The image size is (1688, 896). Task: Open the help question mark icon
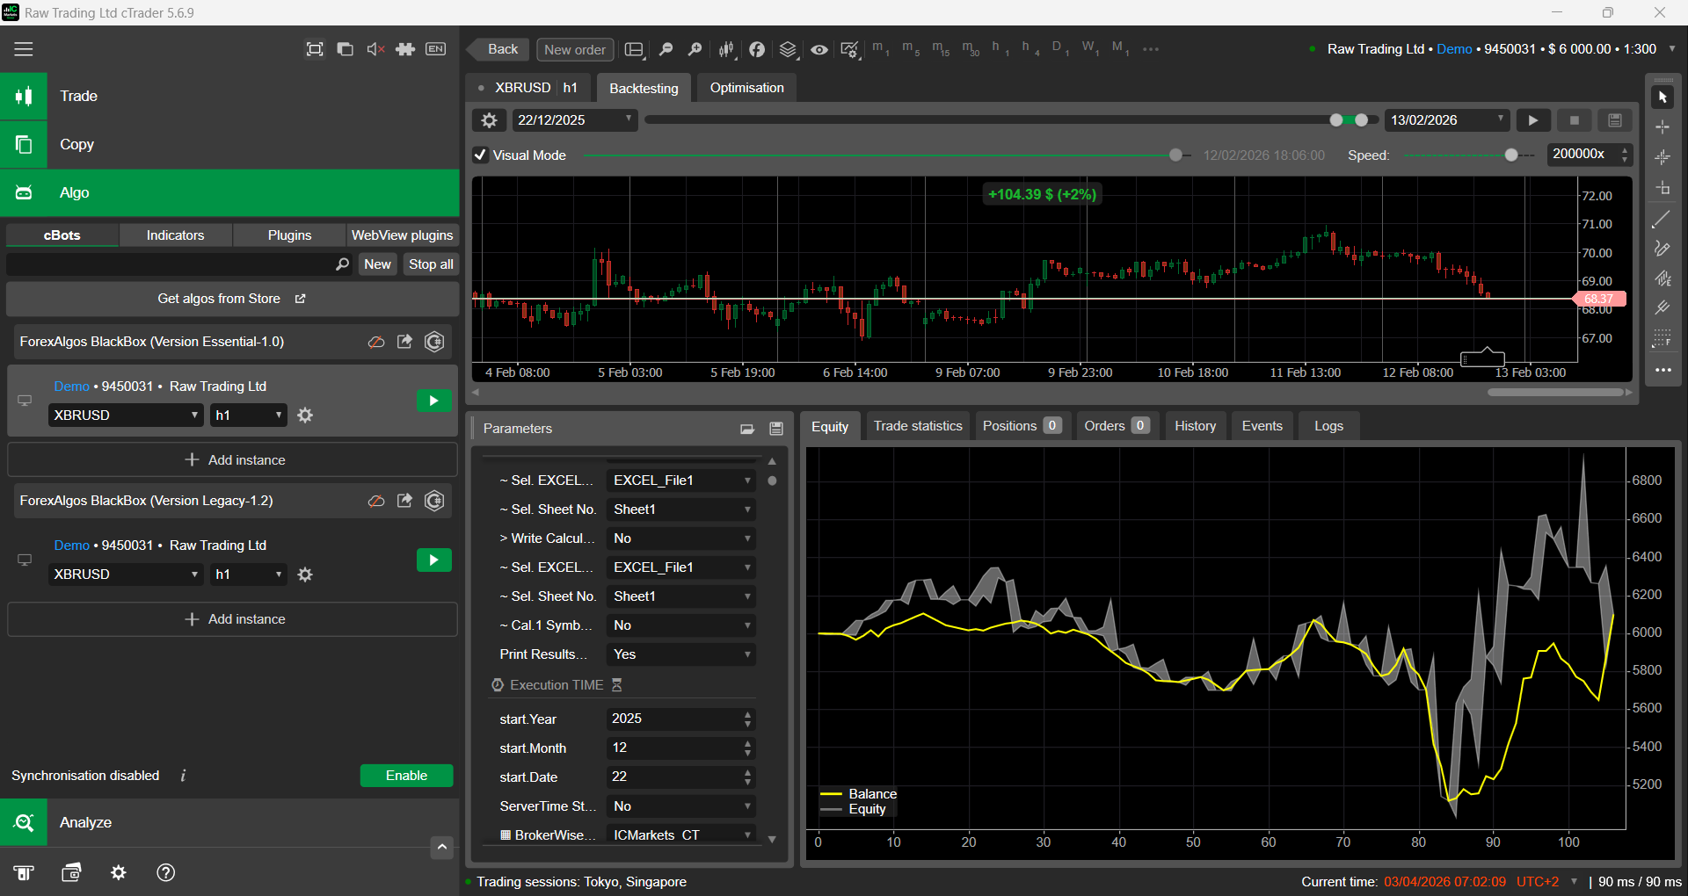coord(165,872)
